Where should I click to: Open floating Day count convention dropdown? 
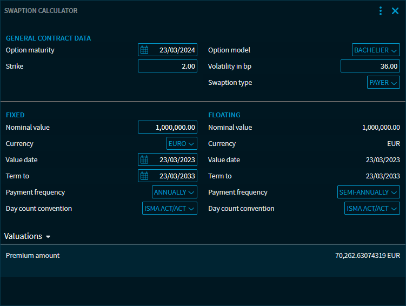pyautogui.click(x=372, y=209)
